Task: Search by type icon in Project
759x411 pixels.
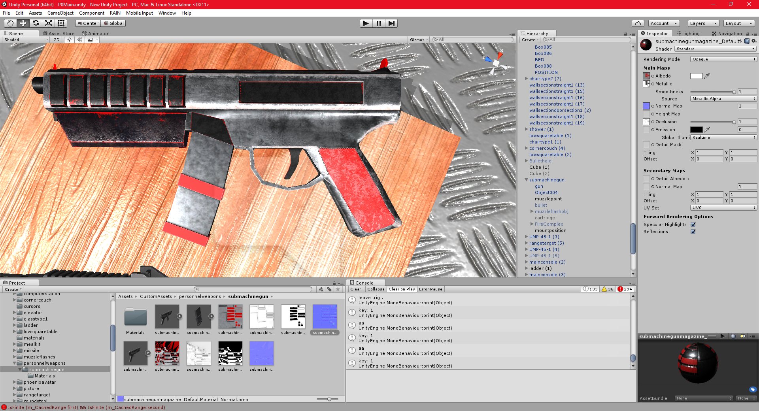Action: coord(321,289)
